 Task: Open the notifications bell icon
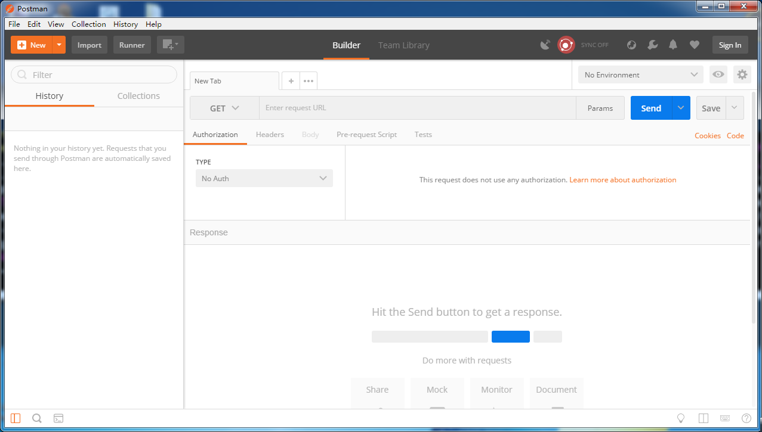[673, 45]
